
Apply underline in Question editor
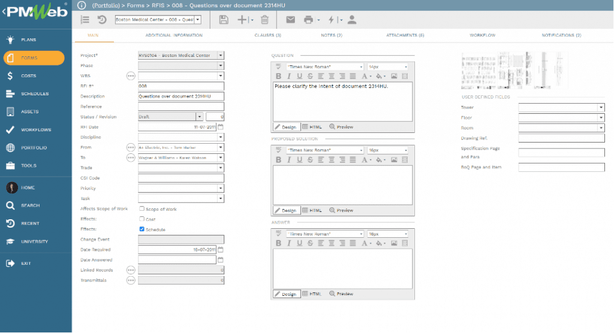300,76
